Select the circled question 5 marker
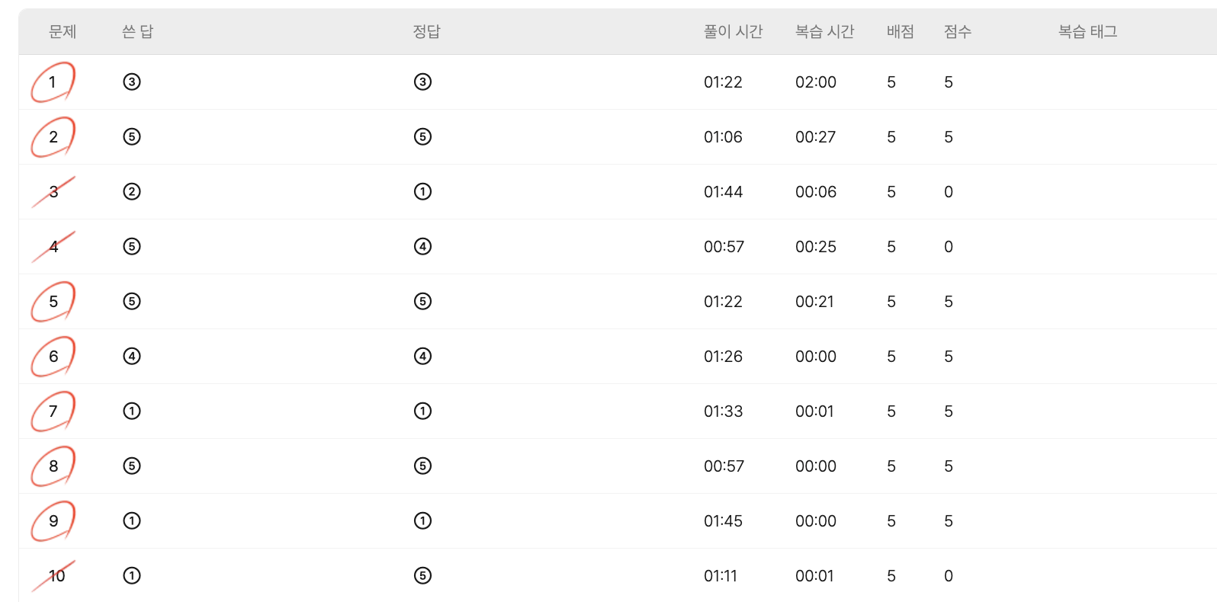1217x602 pixels. coord(53,301)
